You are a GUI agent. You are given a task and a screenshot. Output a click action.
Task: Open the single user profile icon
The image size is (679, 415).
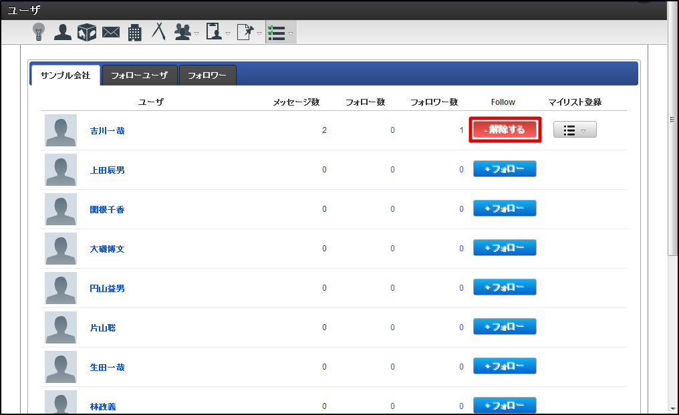click(62, 31)
